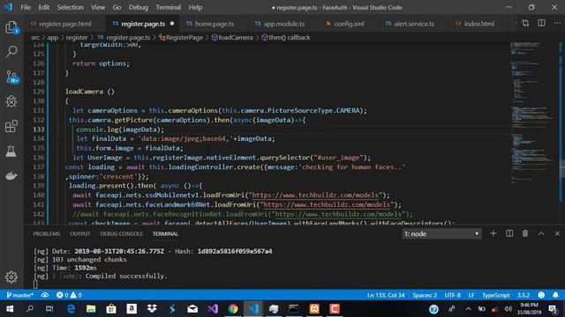Image resolution: width=565 pixels, height=317 pixels.
Task: Click the master branch indicator in status bar
Action: tap(20, 295)
